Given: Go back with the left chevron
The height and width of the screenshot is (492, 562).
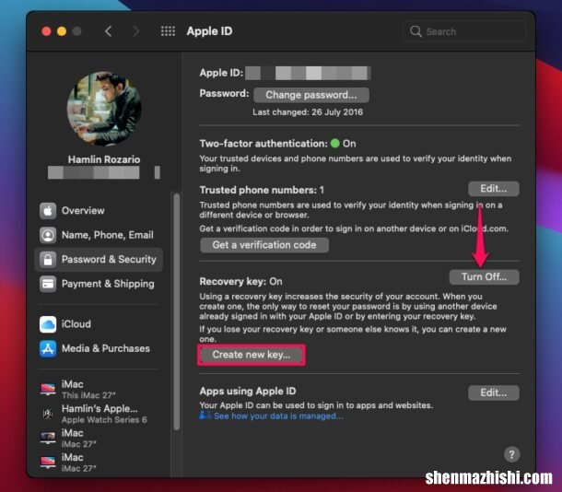Looking at the screenshot, I should (109, 31).
